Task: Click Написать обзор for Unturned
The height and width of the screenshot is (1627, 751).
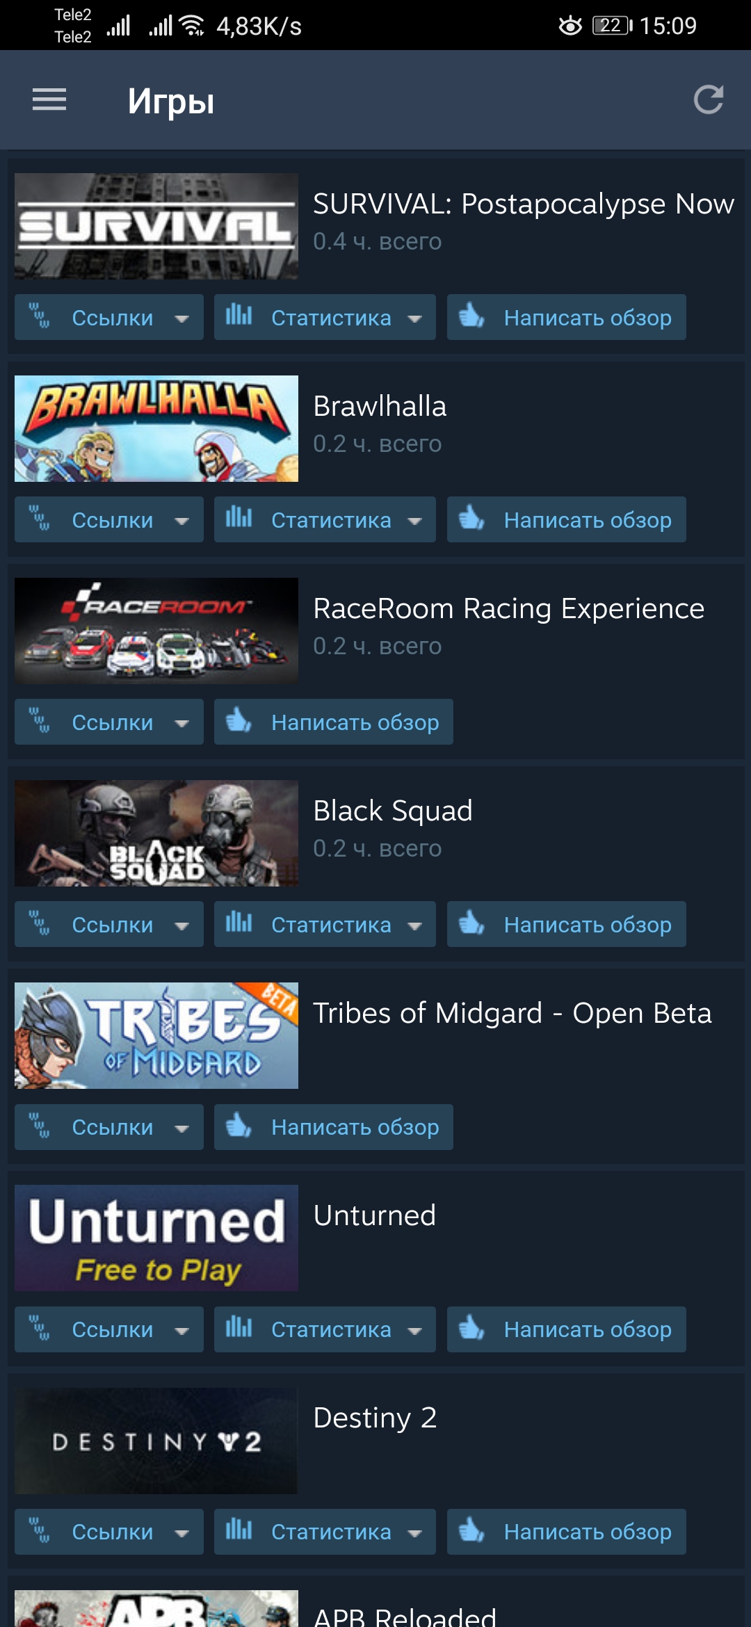Action: pos(567,1329)
